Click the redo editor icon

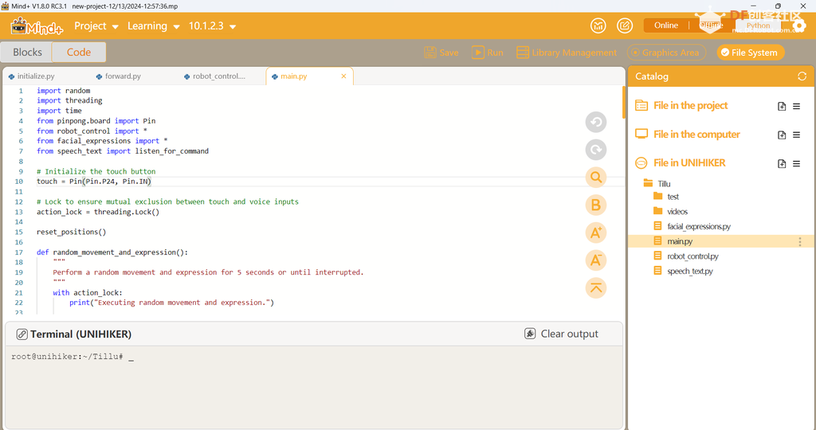tap(596, 150)
